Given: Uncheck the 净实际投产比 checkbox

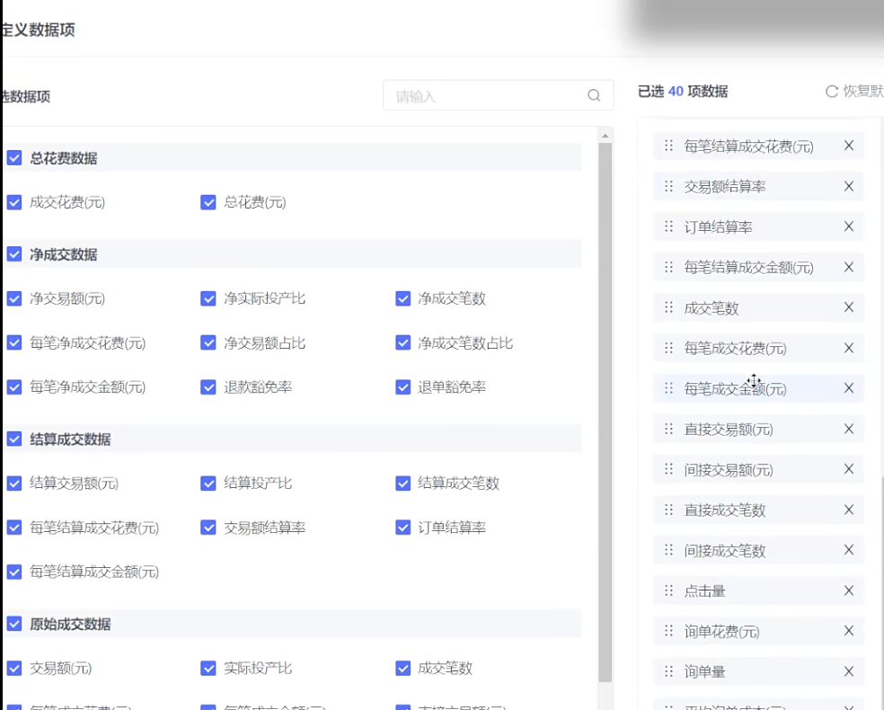Looking at the screenshot, I should click(x=208, y=298).
